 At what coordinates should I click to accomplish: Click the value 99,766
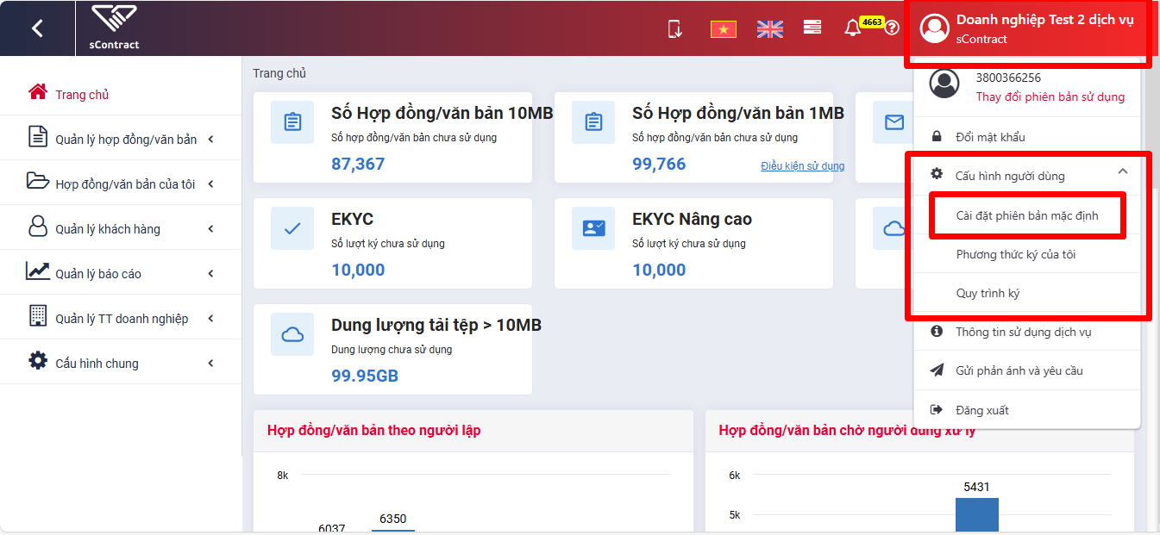coord(659,164)
